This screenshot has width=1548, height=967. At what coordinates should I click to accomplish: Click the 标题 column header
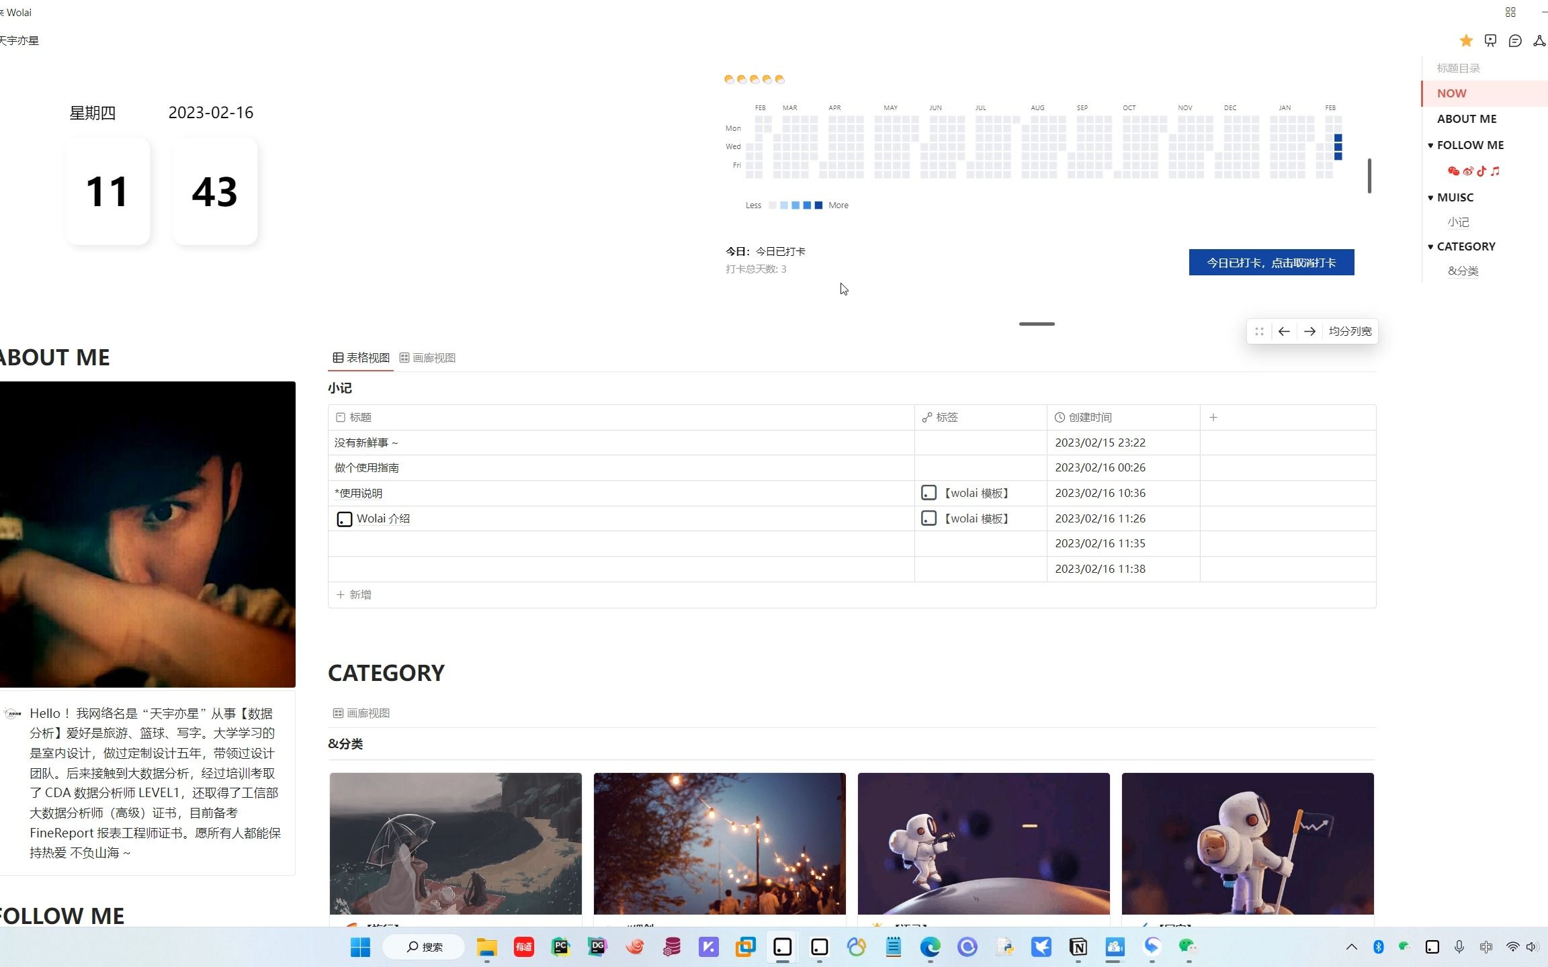pos(621,417)
